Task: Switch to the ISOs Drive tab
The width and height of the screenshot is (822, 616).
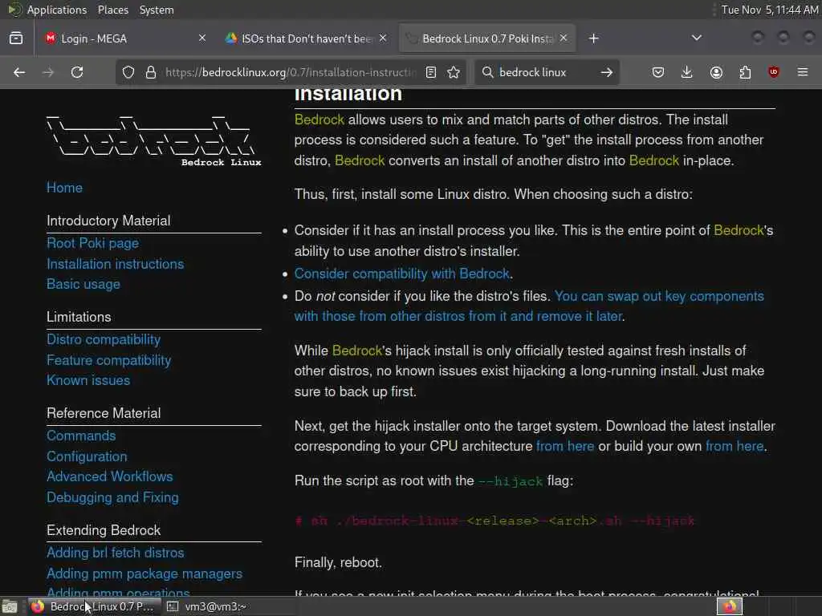Action: pos(306,38)
